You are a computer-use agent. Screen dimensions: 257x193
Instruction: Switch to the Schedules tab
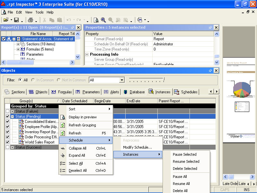click(186, 92)
